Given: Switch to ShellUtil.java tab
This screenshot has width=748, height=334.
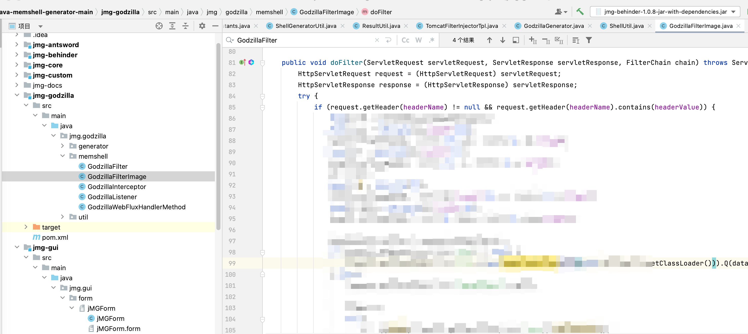Looking at the screenshot, I should click(626, 26).
